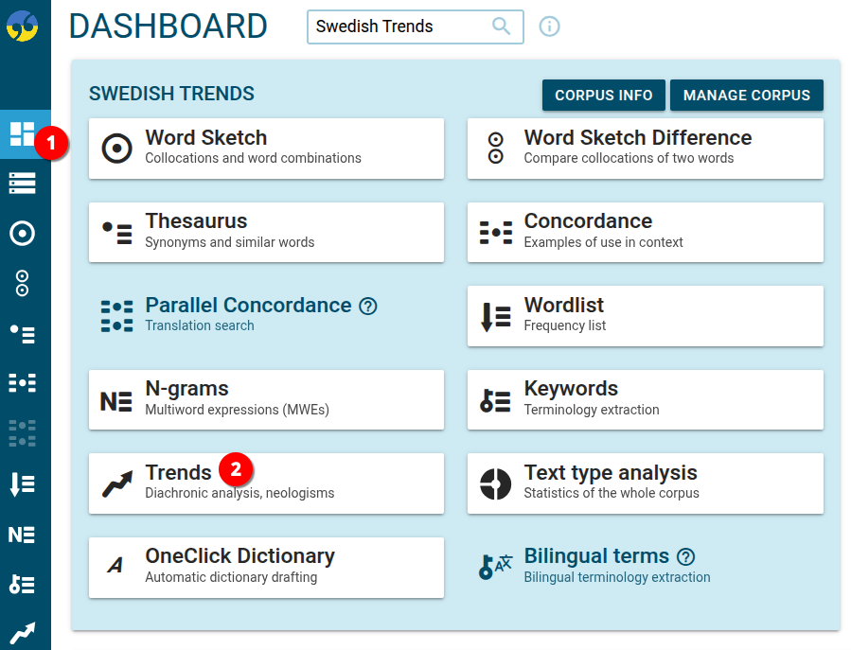Open the Parallel Concordance help question mark
Screen dimensions: 851x650
[x=367, y=306]
